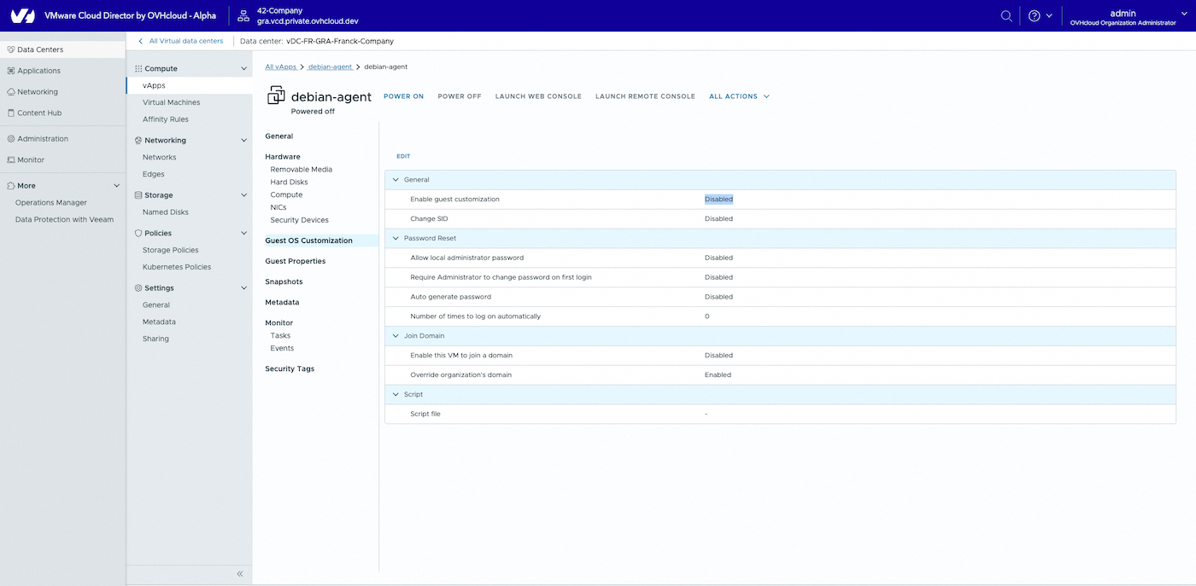Collapse sidebar with double chevron icon
Screen dimensions: 1196x586
pos(240,574)
